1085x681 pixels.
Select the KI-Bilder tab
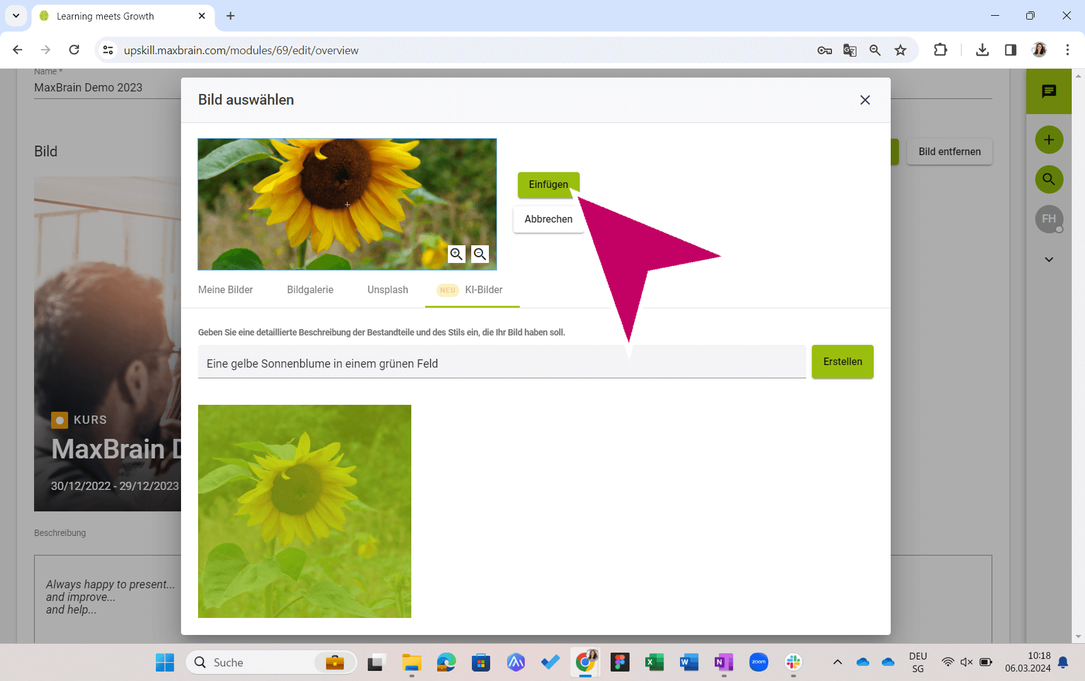click(472, 290)
